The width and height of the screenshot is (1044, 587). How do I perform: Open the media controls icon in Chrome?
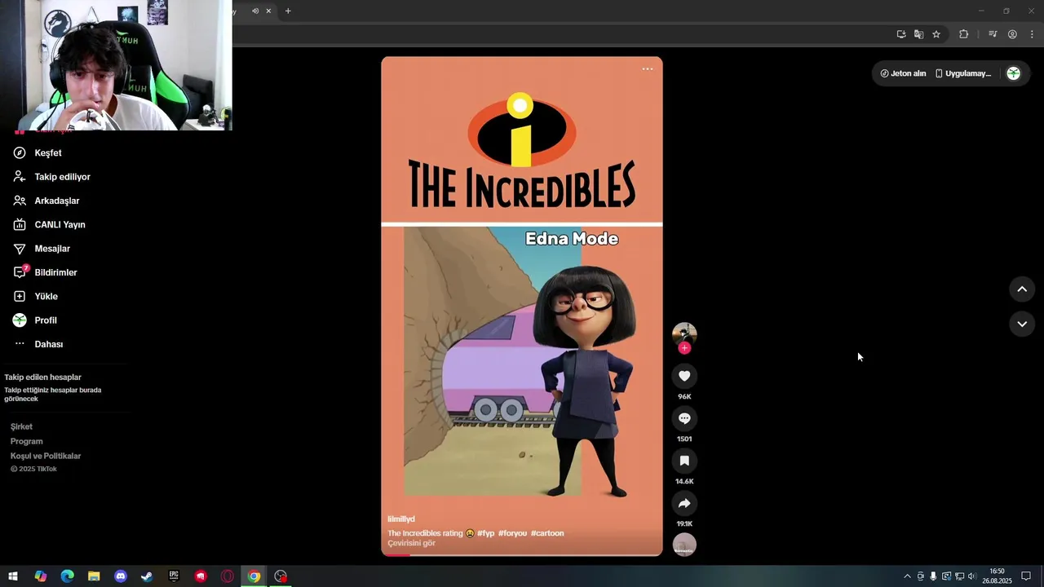(993, 34)
